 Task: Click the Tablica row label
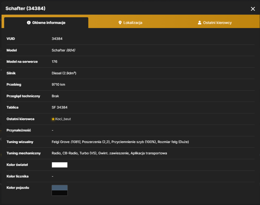pos(12,107)
